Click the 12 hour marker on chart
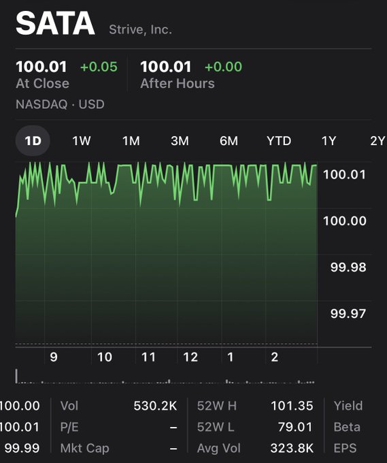 pos(190,357)
